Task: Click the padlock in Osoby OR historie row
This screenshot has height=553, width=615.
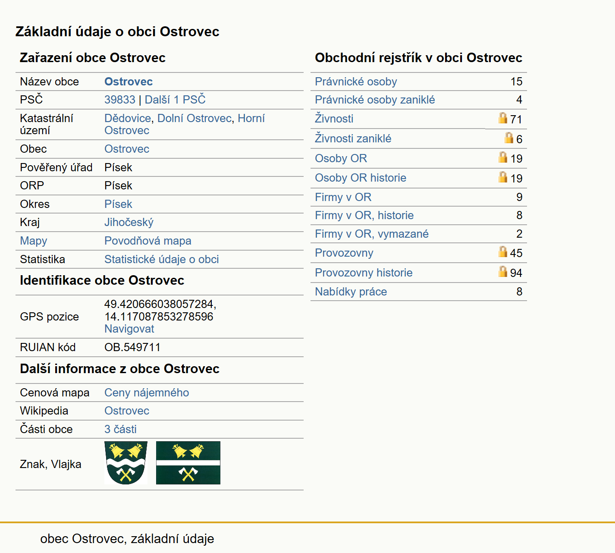Action: click(502, 177)
